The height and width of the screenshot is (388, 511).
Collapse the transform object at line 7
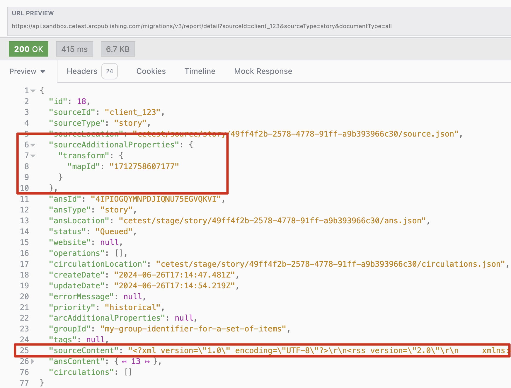(x=33, y=156)
